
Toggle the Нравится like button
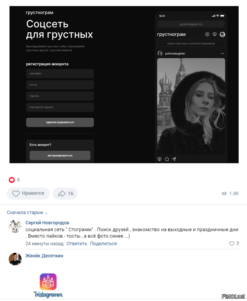(x=28, y=194)
